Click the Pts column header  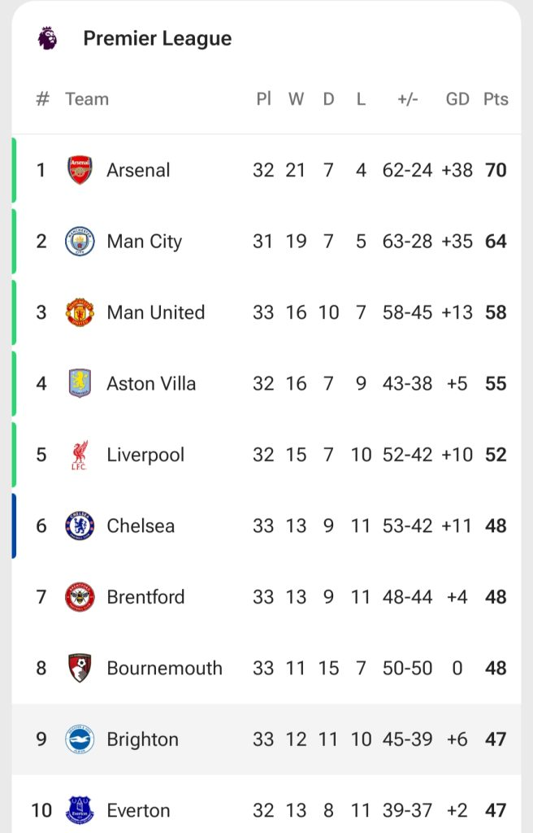click(496, 99)
